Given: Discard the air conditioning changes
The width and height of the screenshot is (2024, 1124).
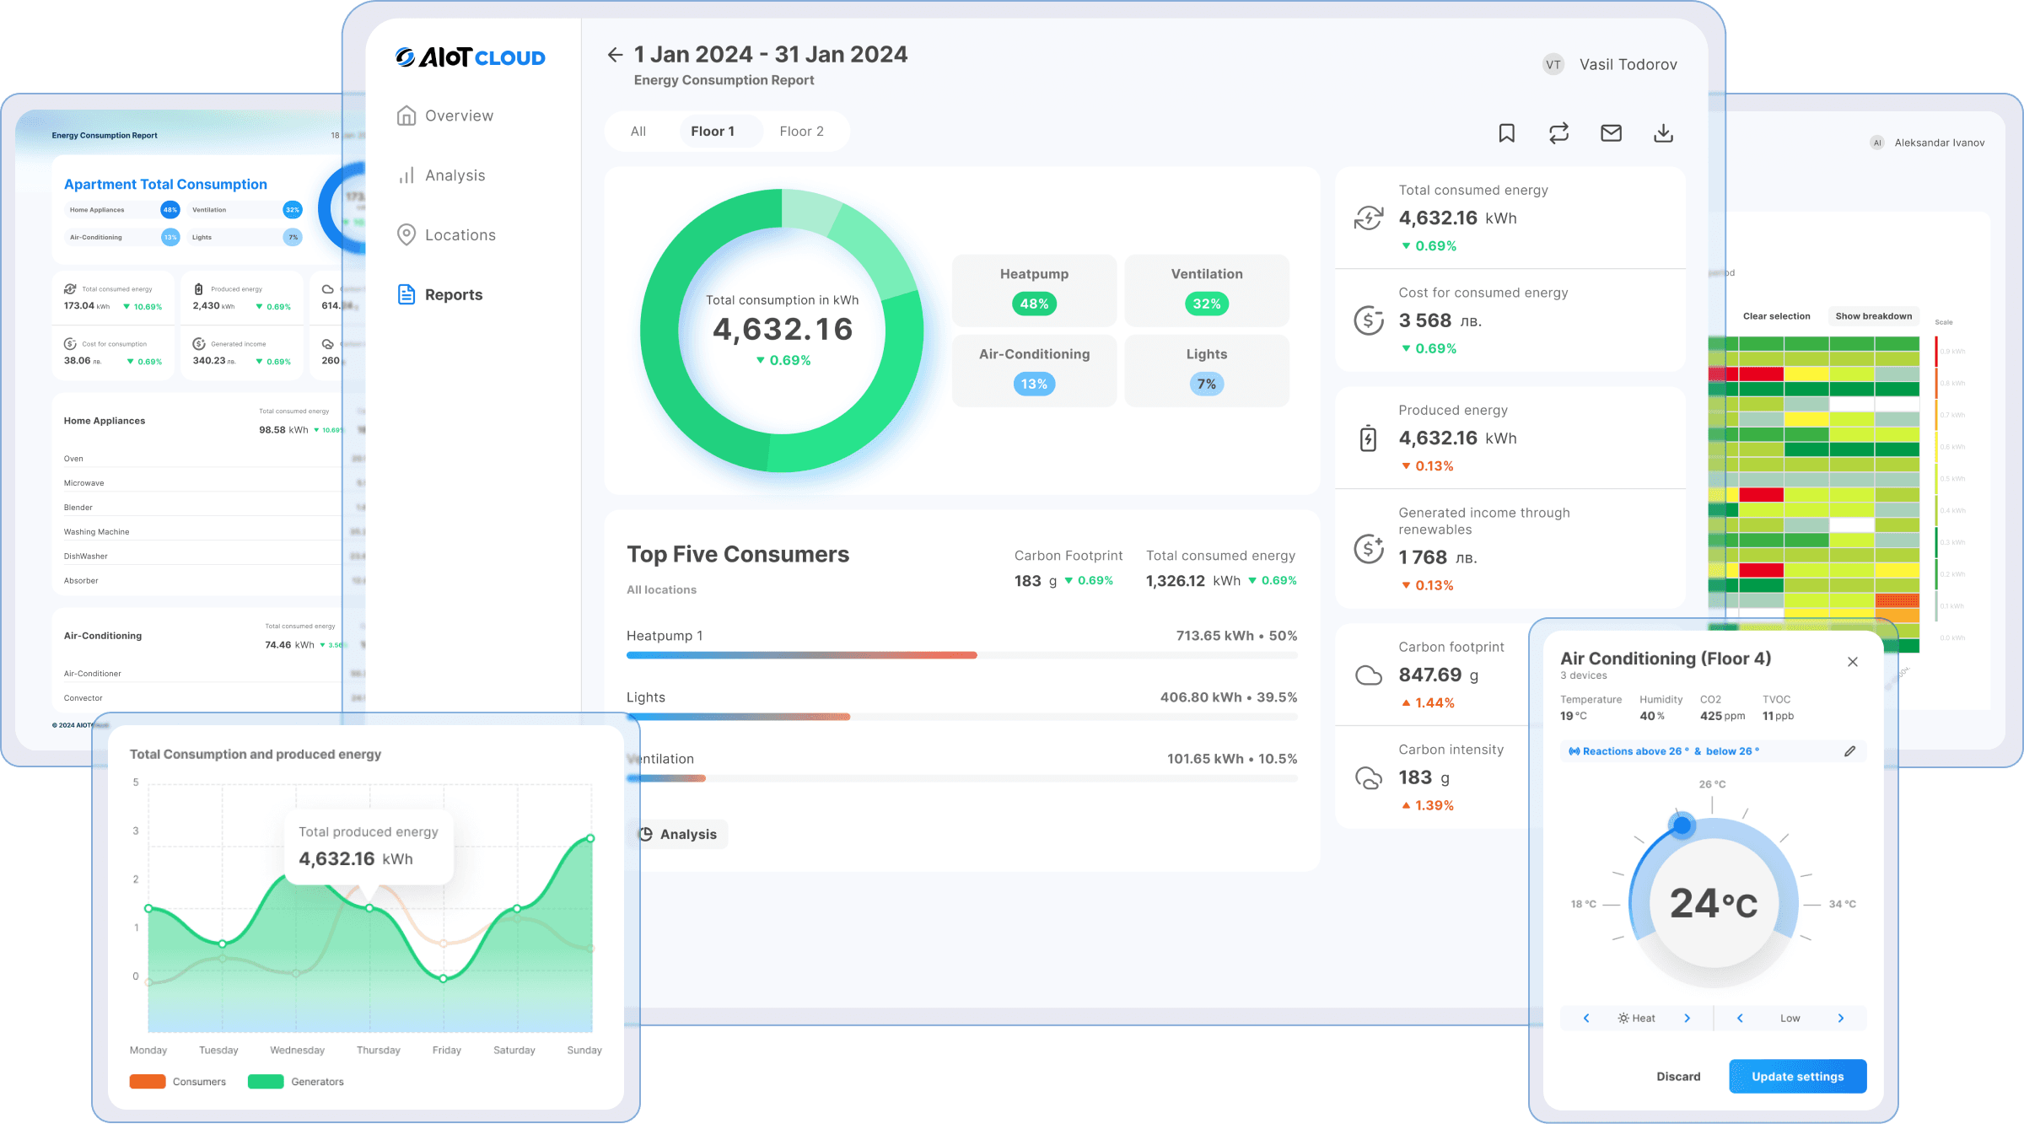Looking at the screenshot, I should [1678, 1076].
